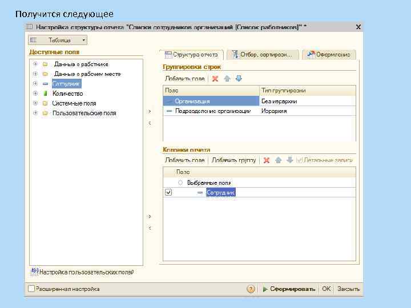The width and height of the screenshot is (411, 308).
Task: Uncheck the Сотрудник column checkbox
Action: (x=168, y=193)
